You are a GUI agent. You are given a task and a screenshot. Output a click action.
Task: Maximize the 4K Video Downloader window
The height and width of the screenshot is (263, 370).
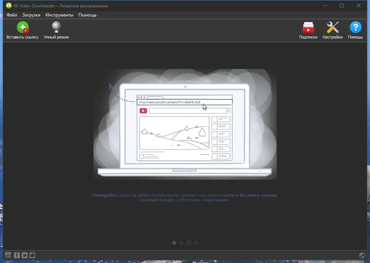(x=342, y=6)
